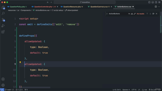Toggle Match Case in find widget
This screenshot has width=162, height=91.
coord(129,14)
